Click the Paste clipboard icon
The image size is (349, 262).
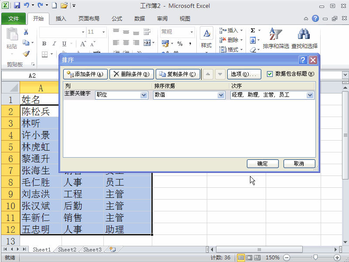pyautogui.click(x=12, y=34)
